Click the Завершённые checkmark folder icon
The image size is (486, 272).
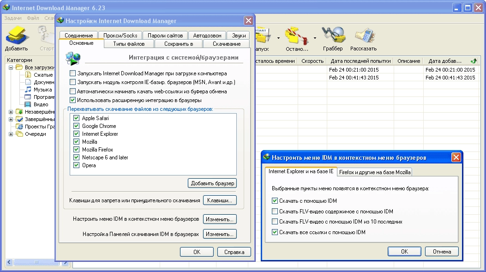tap(19, 119)
